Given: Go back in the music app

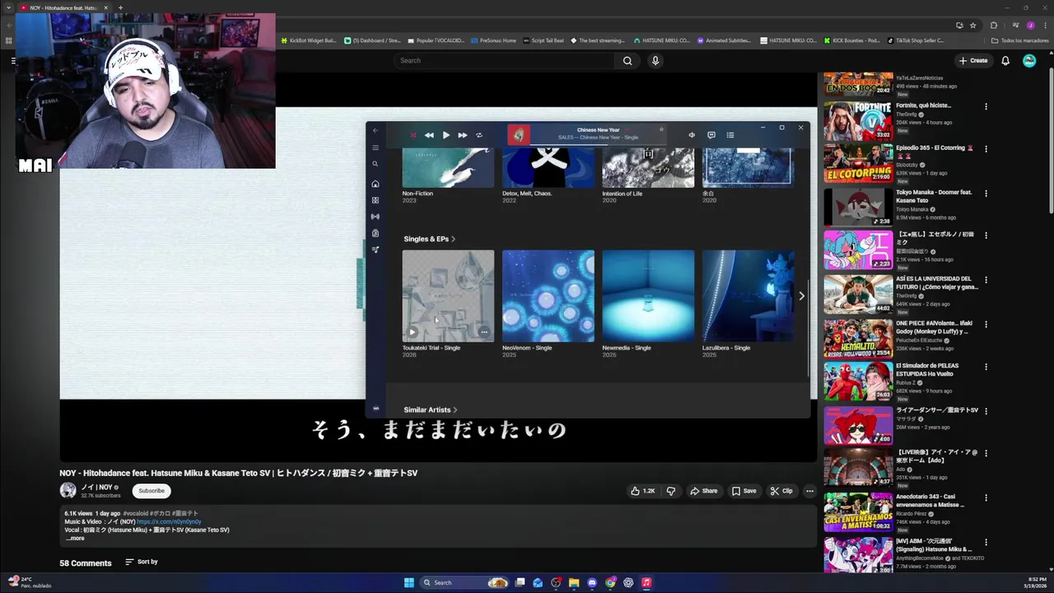Looking at the screenshot, I should click(375, 130).
